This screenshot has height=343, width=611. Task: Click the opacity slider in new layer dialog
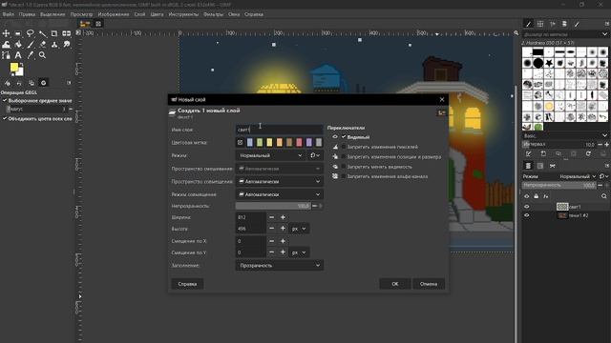(x=273, y=206)
